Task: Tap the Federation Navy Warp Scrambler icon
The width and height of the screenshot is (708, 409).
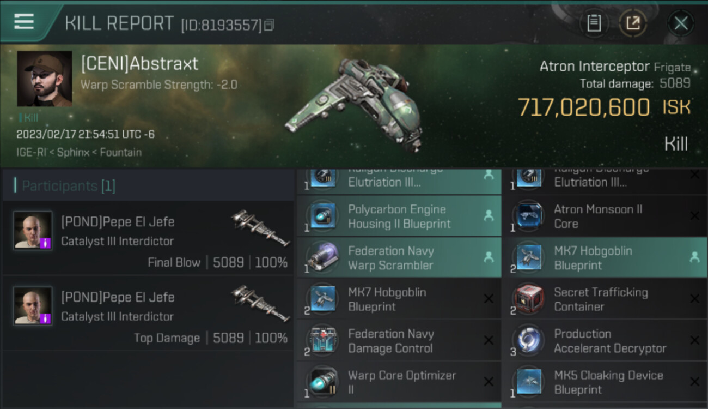Action: (323, 257)
